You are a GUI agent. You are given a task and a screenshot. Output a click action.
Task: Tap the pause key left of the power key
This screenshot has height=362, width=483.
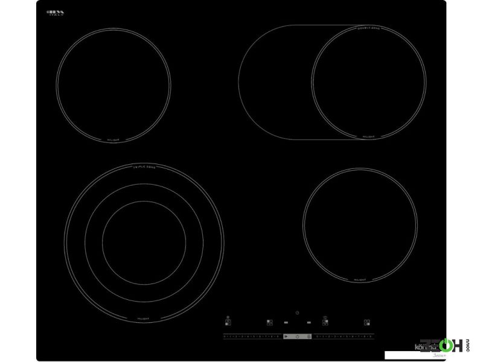click(286, 337)
